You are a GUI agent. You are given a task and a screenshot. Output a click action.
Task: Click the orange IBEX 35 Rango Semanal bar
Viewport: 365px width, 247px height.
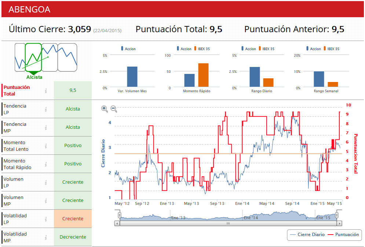333,85
